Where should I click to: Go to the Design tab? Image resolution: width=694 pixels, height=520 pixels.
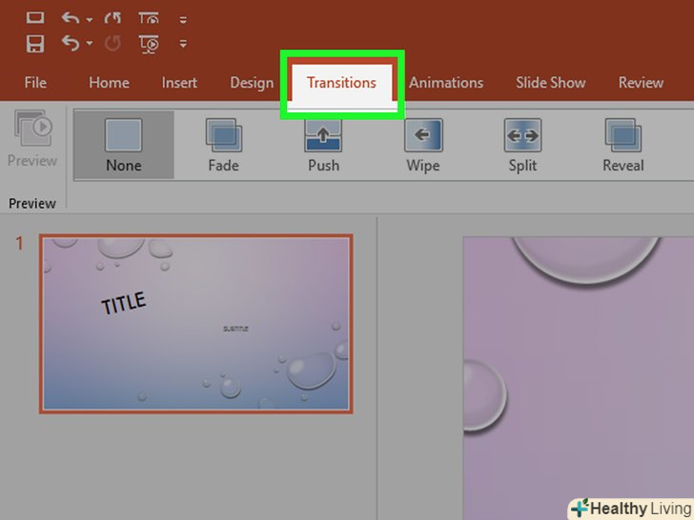[252, 83]
